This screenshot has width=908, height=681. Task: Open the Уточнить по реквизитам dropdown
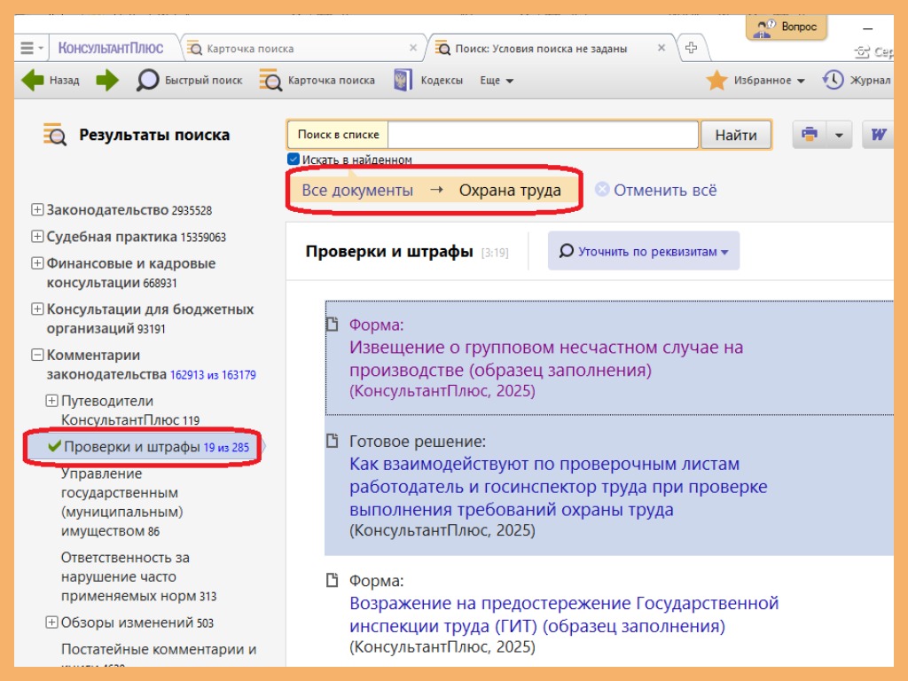coord(644,251)
